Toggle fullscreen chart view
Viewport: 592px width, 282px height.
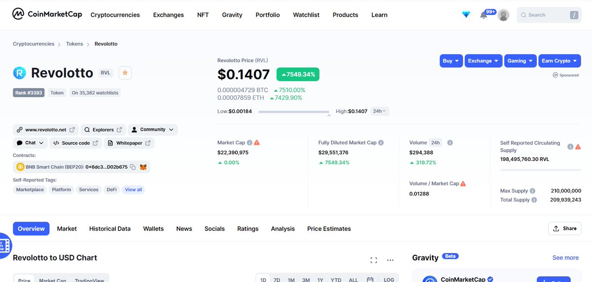373,260
